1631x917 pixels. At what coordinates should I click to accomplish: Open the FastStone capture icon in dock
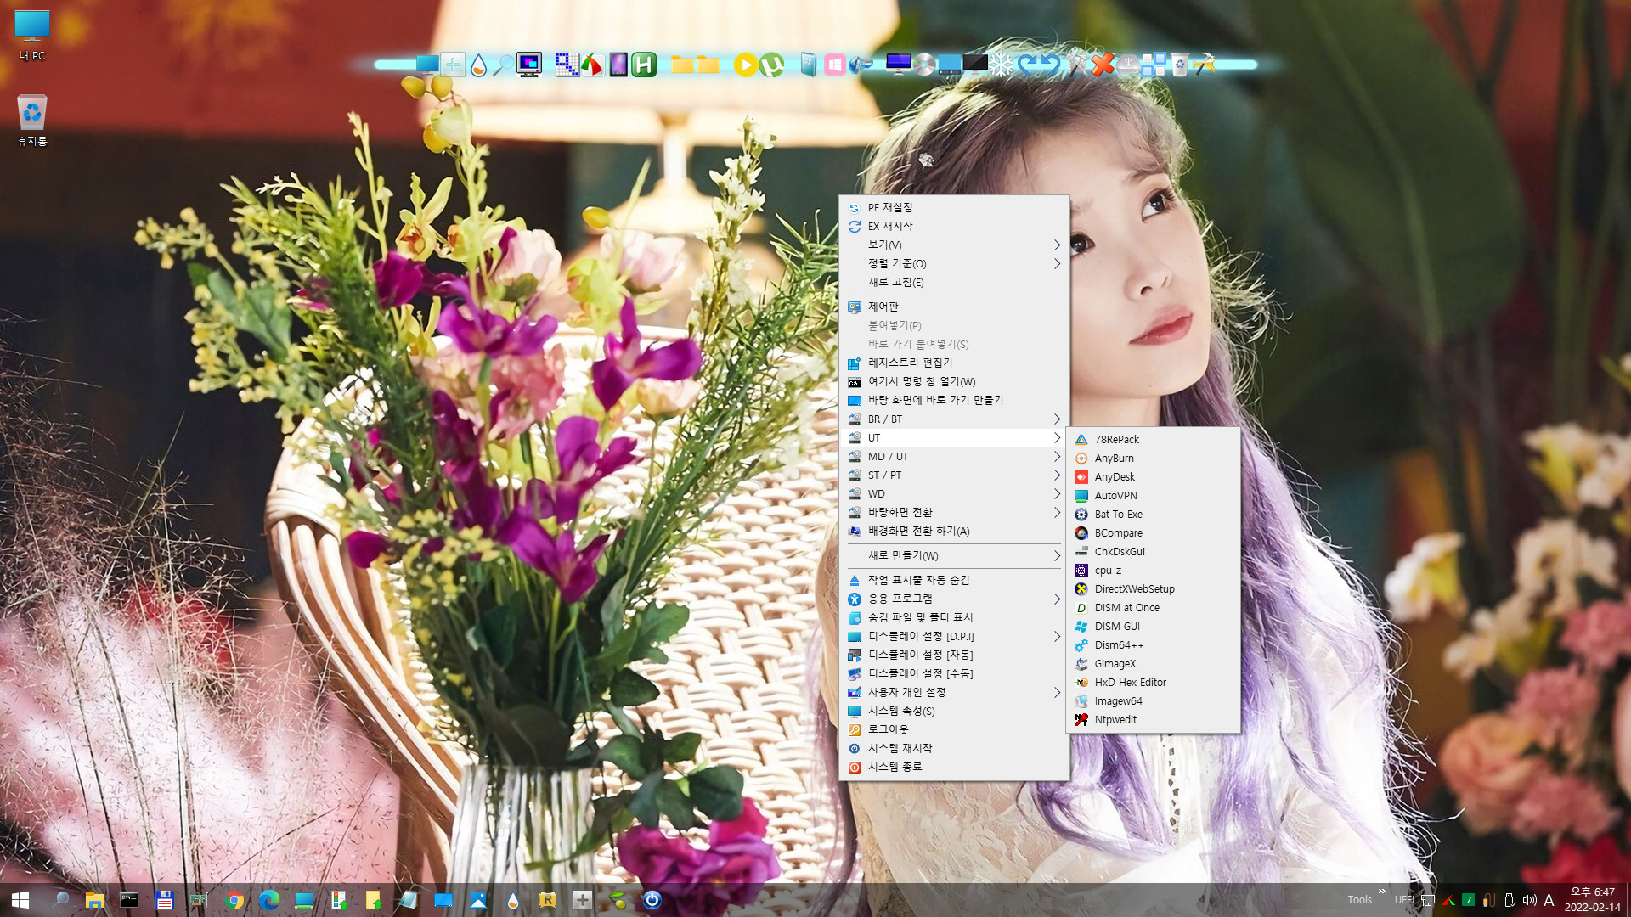coord(593,65)
